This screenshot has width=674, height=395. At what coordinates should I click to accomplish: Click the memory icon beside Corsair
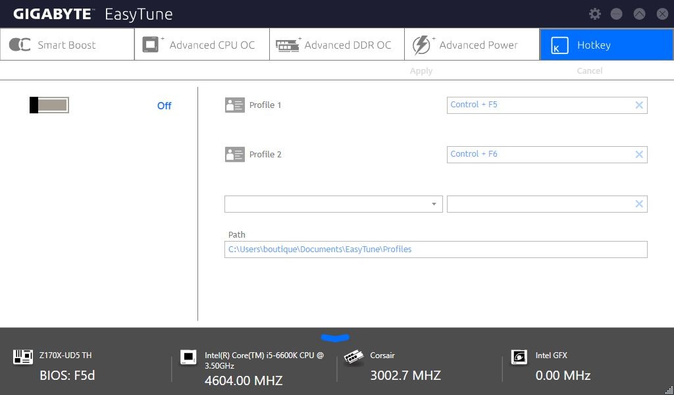click(353, 357)
